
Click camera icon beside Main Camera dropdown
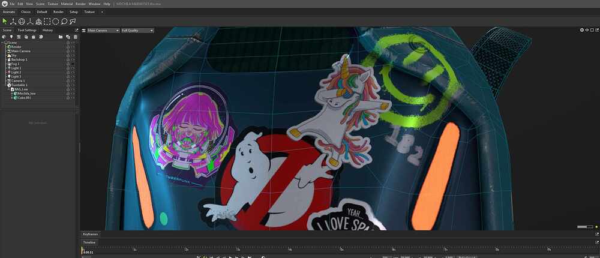[84, 30]
